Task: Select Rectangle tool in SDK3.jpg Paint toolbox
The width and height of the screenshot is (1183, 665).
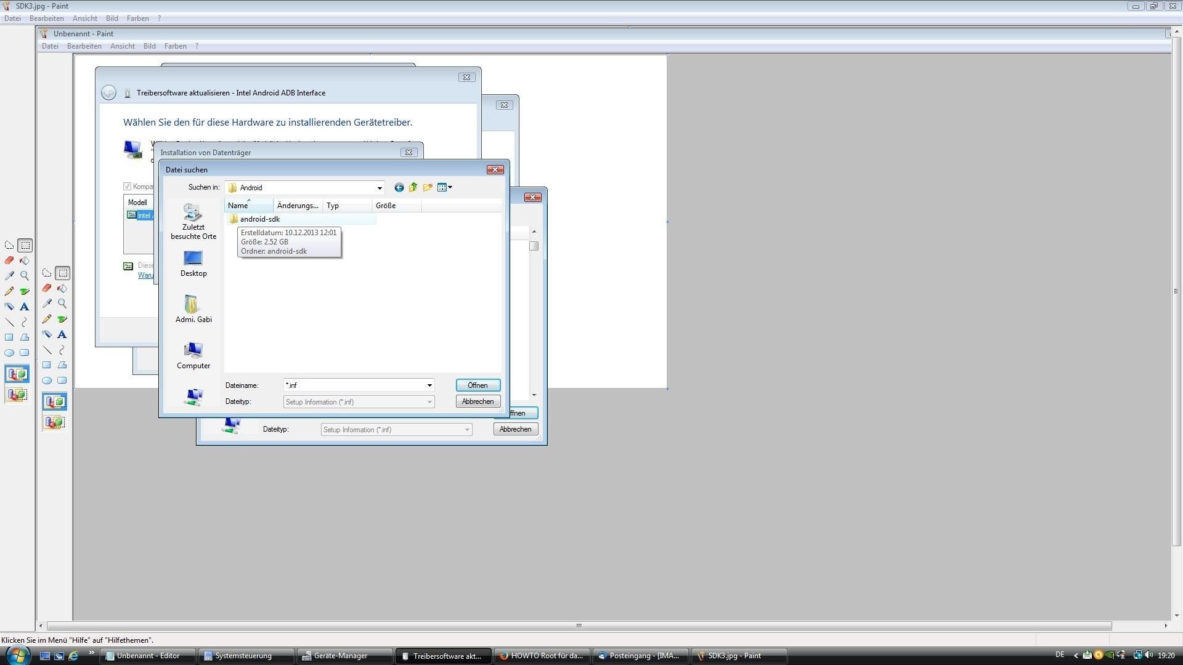Action: [9, 337]
